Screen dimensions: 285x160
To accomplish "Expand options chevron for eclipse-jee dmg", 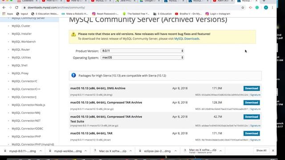I will (175, 151).
